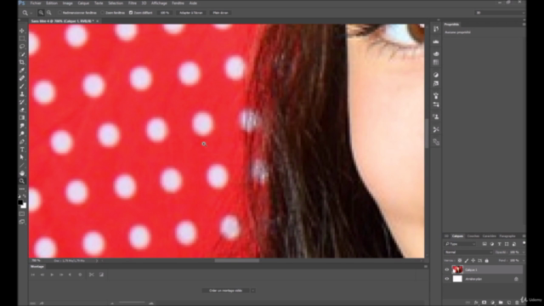Delete the selected layer with trash icon
544x306 pixels.
[517, 303]
